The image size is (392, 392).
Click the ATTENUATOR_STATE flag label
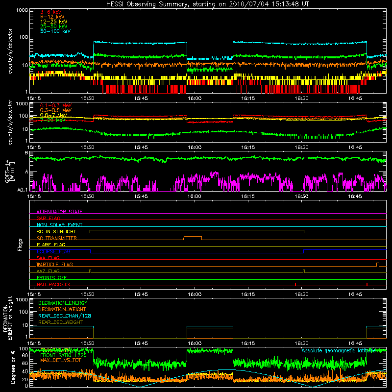coord(59,212)
